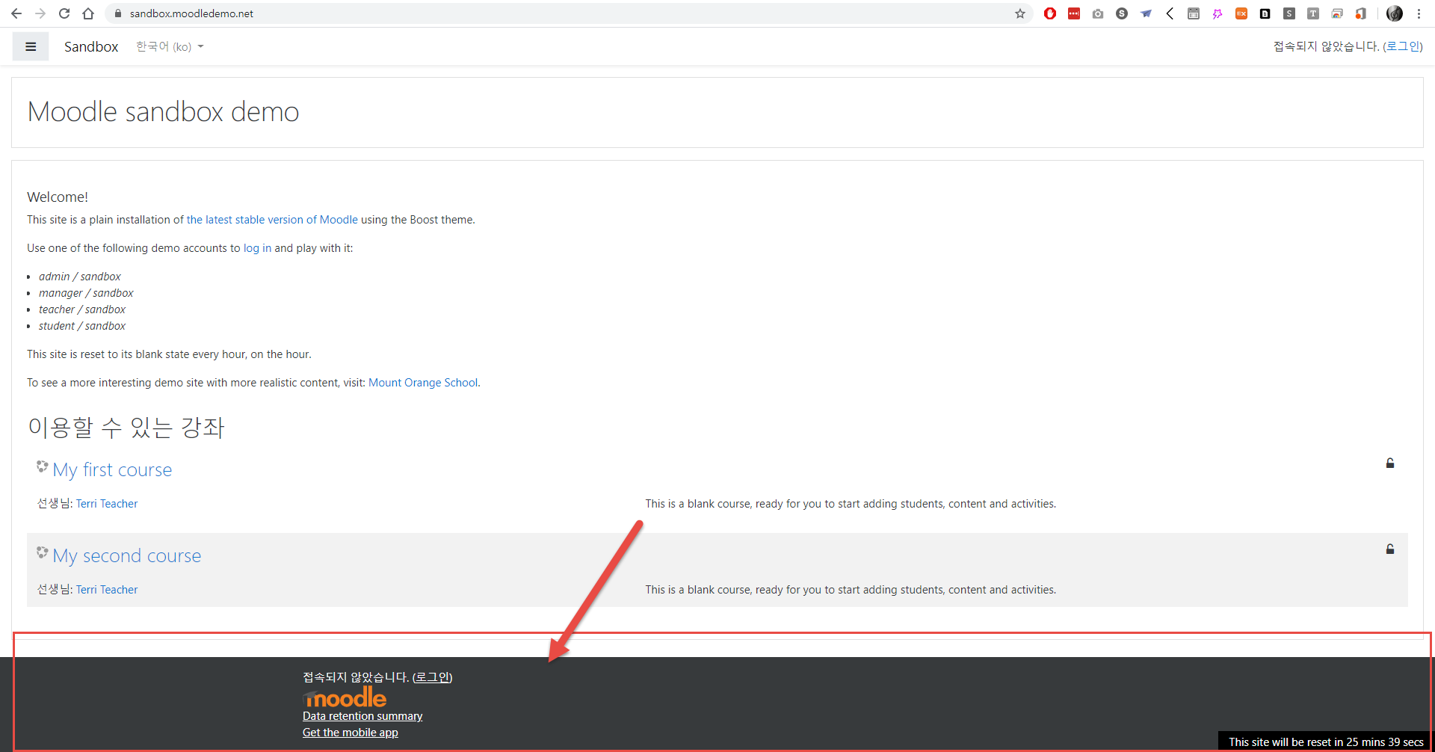This screenshot has height=752, width=1435.
Task: Click the gray window-shaped extension icon
Action: click(x=1194, y=13)
